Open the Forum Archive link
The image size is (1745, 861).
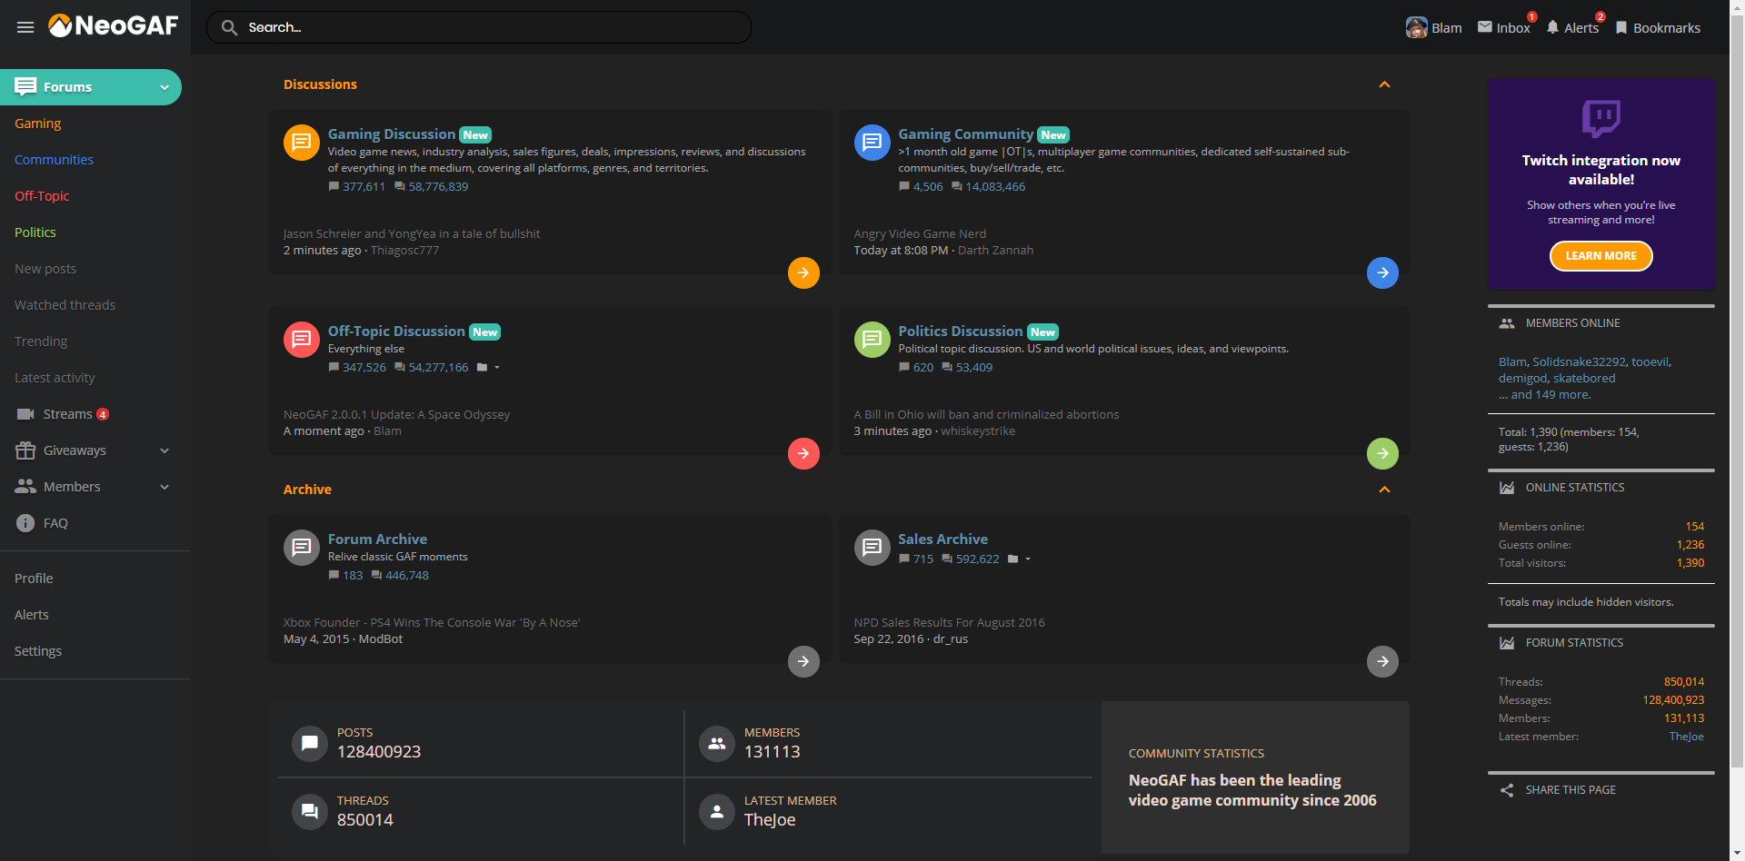pos(377,539)
